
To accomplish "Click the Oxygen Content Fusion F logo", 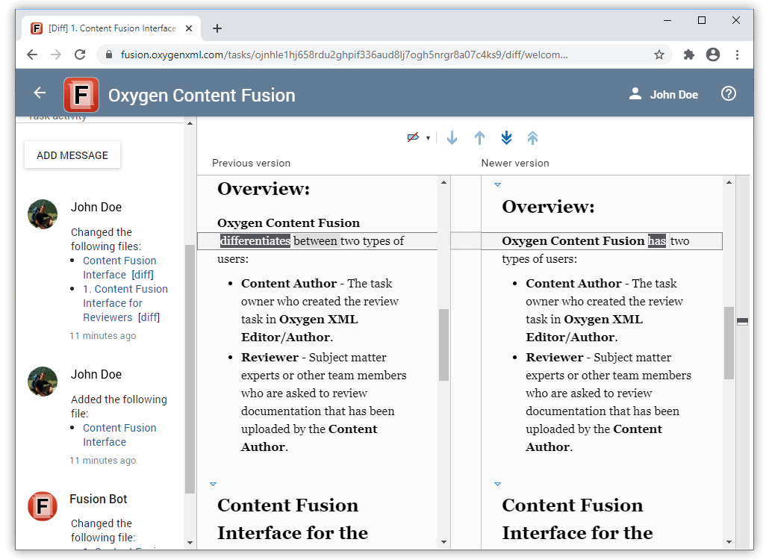I will pyautogui.click(x=81, y=95).
